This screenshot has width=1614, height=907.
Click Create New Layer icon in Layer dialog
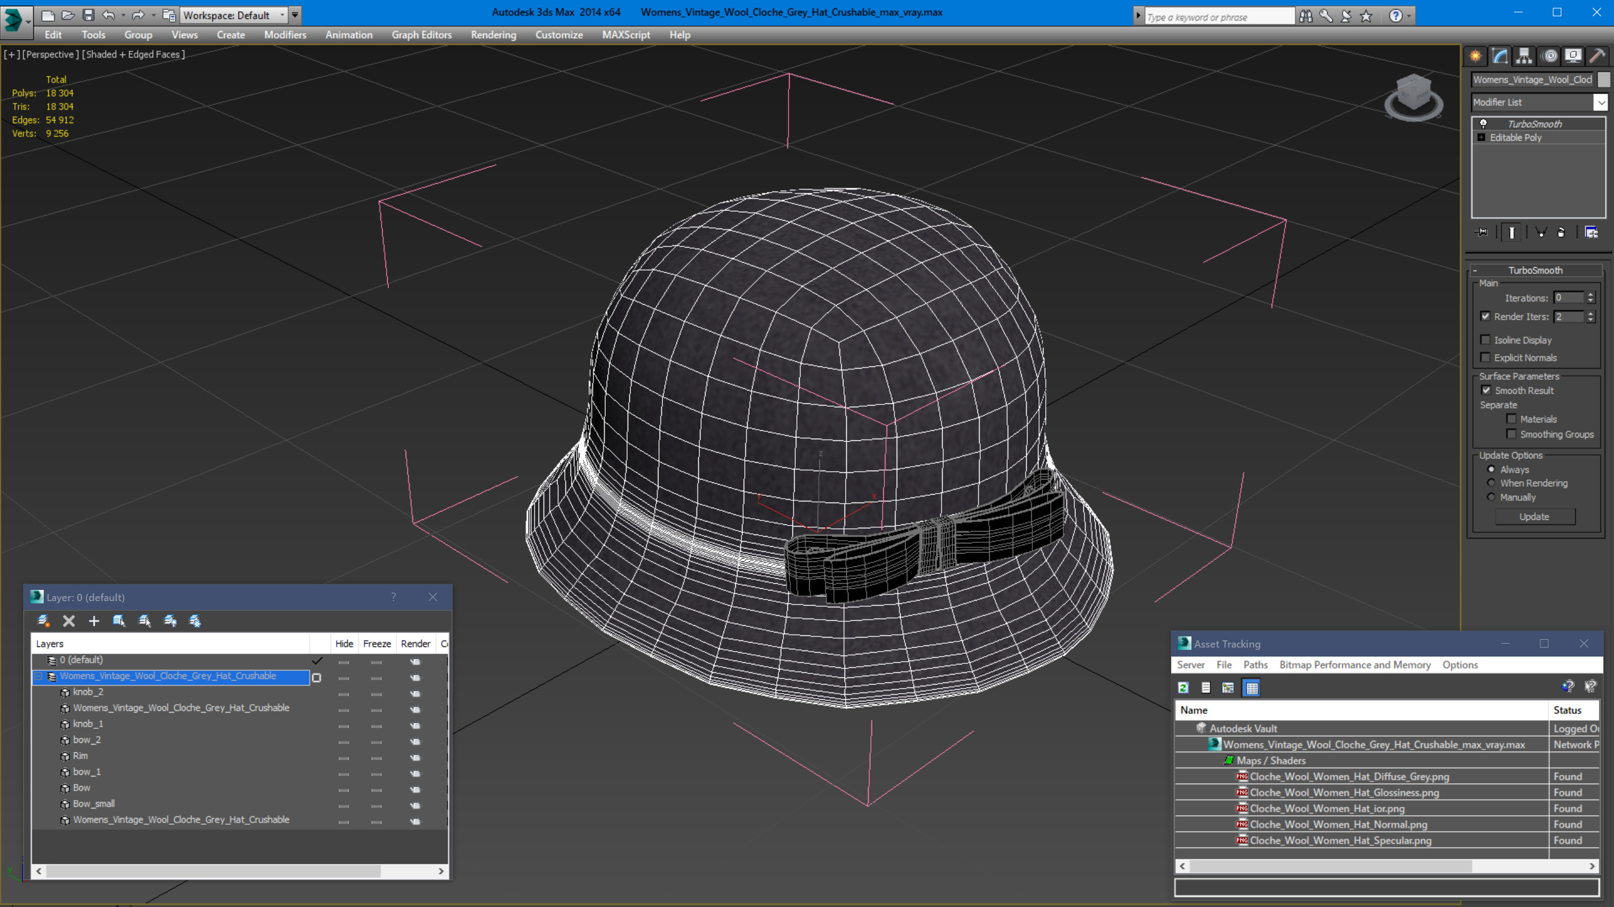click(43, 621)
